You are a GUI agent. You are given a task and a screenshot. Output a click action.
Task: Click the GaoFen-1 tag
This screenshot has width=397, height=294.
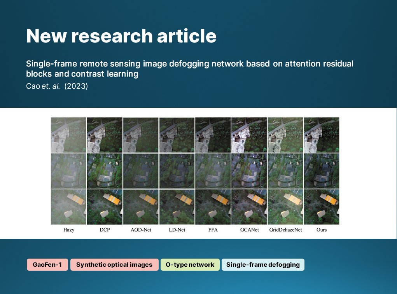coord(47,264)
